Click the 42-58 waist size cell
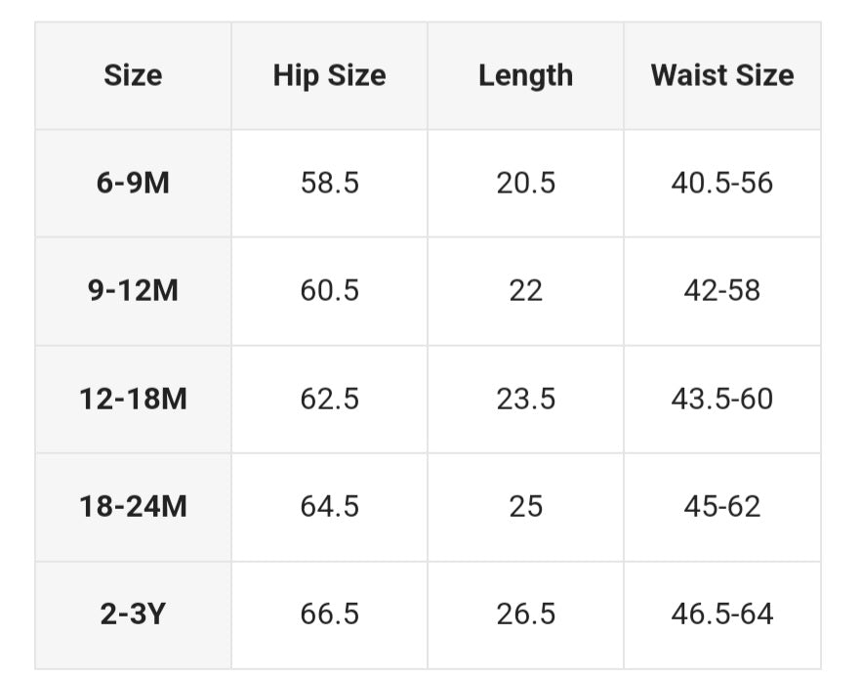Image resolution: width=860 pixels, height=678 pixels. click(x=722, y=291)
